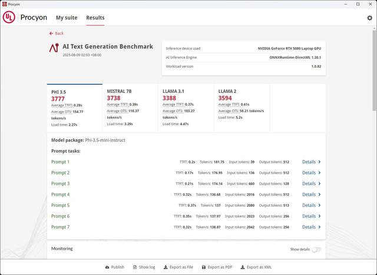Open Details link for Prompt 4
Screen dimensions: 377x275
tap(309, 194)
